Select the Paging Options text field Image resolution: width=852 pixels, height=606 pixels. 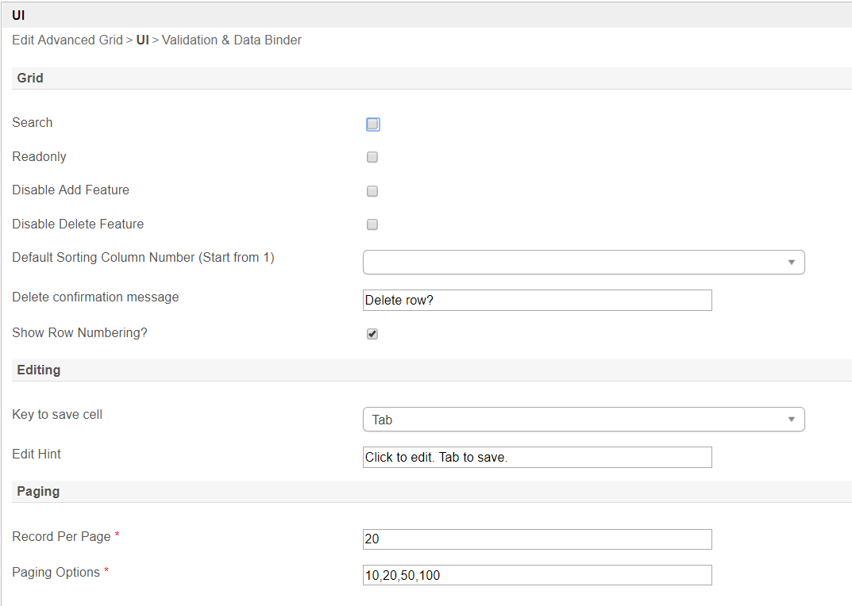pos(537,575)
